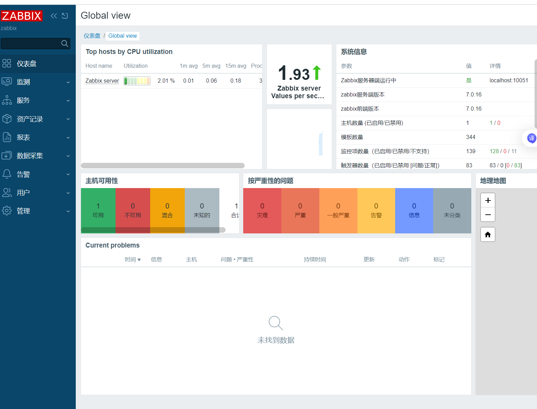Expand the 资产记录 menu chevron

(68, 119)
